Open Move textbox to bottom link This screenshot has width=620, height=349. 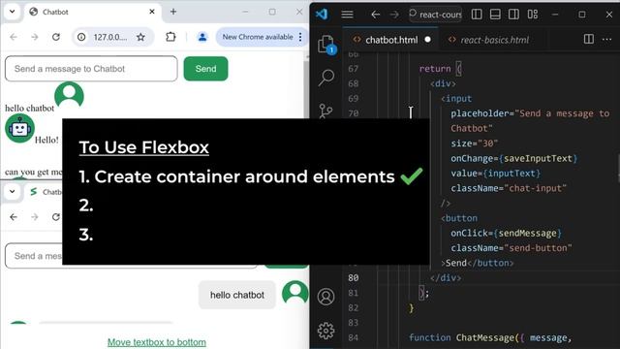pos(157,342)
